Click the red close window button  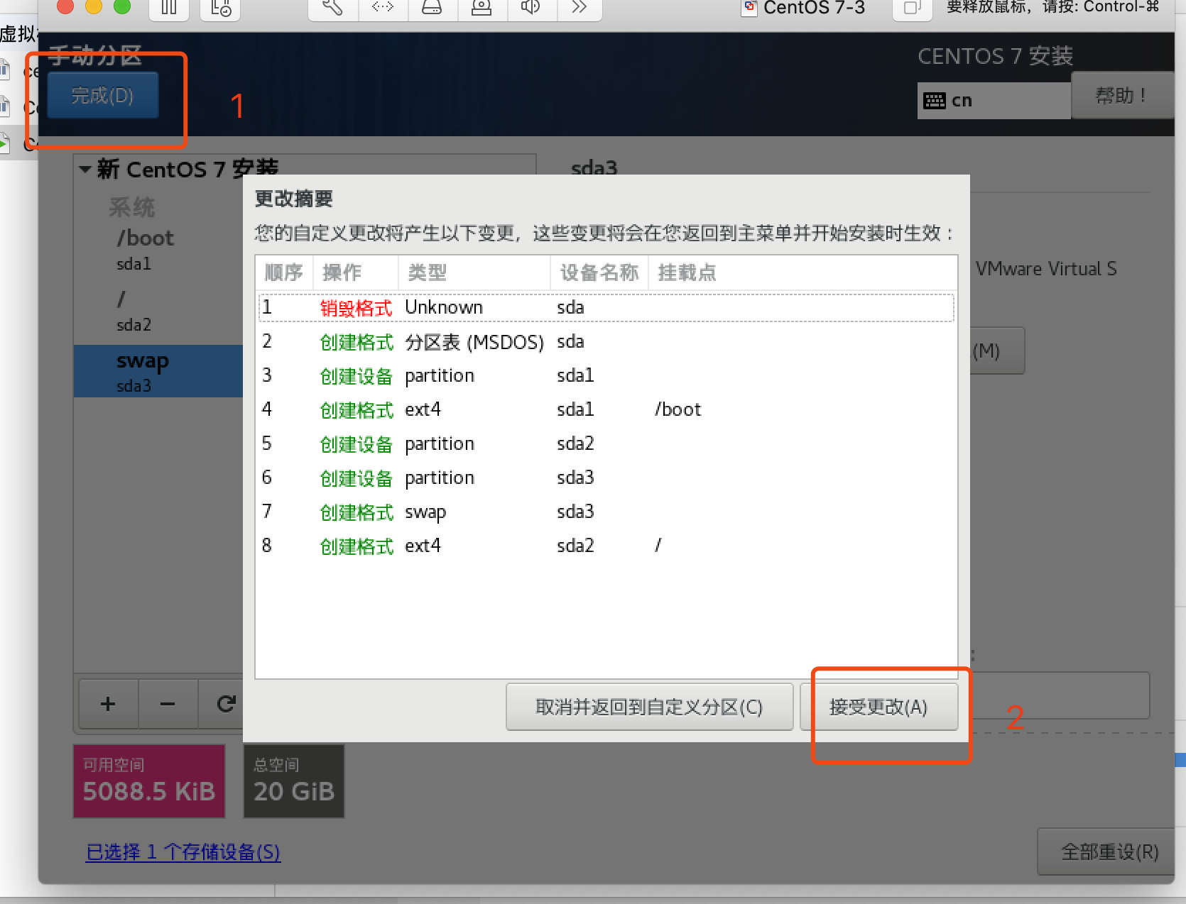tap(65, 6)
